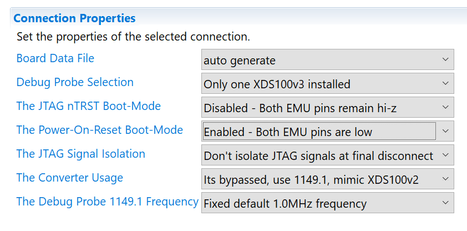The width and height of the screenshot is (467, 231).
Task: Click the Debug Probe Selection label
Action: coord(75,82)
